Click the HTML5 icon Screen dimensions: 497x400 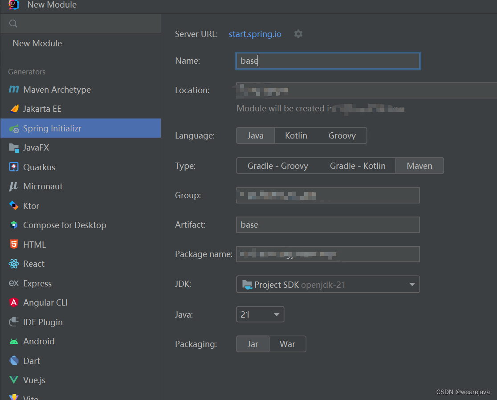14,245
